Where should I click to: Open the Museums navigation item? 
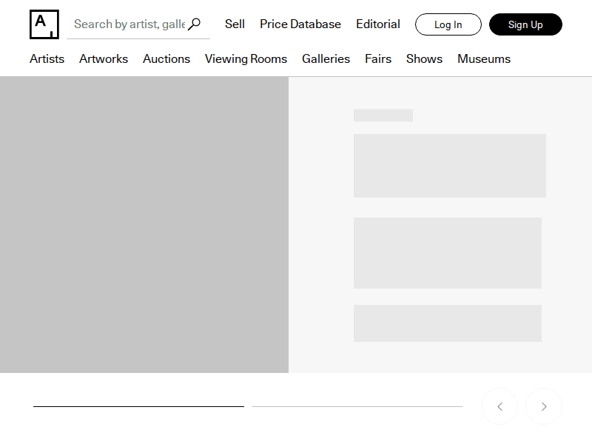point(484,59)
